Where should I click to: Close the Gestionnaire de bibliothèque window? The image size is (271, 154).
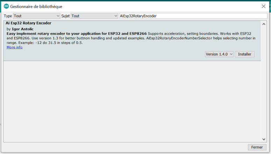pos(263,6)
